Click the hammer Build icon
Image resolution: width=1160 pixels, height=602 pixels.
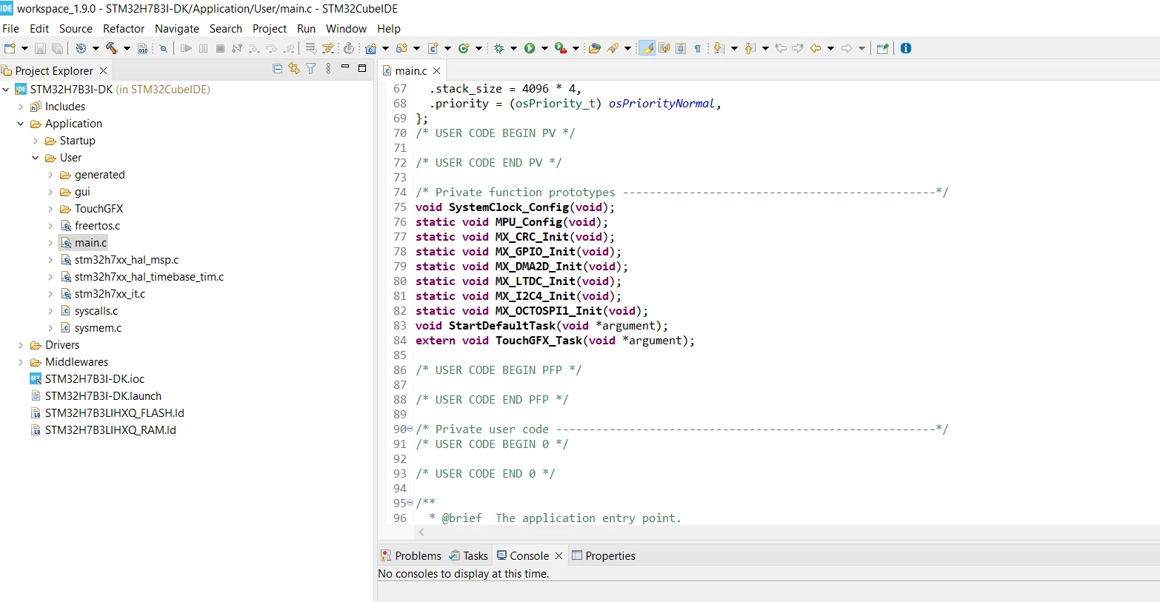pos(111,48)
